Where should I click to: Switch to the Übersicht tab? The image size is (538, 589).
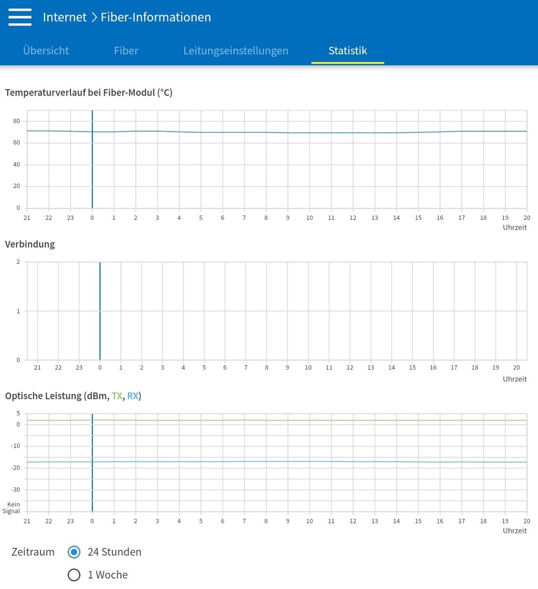tap(46, 51)
